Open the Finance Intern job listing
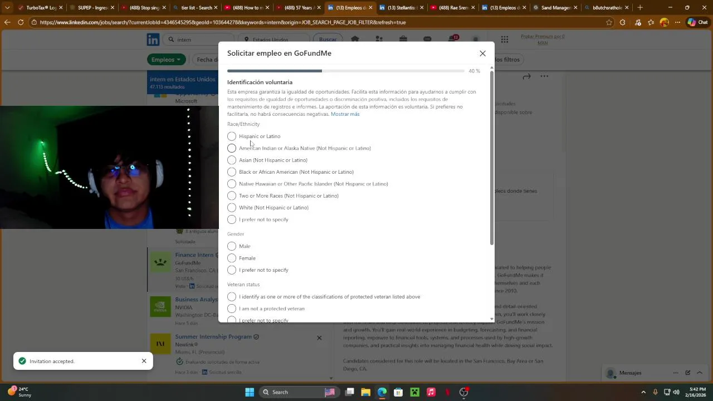The image size is (713, 401). [x=194, y=255]
